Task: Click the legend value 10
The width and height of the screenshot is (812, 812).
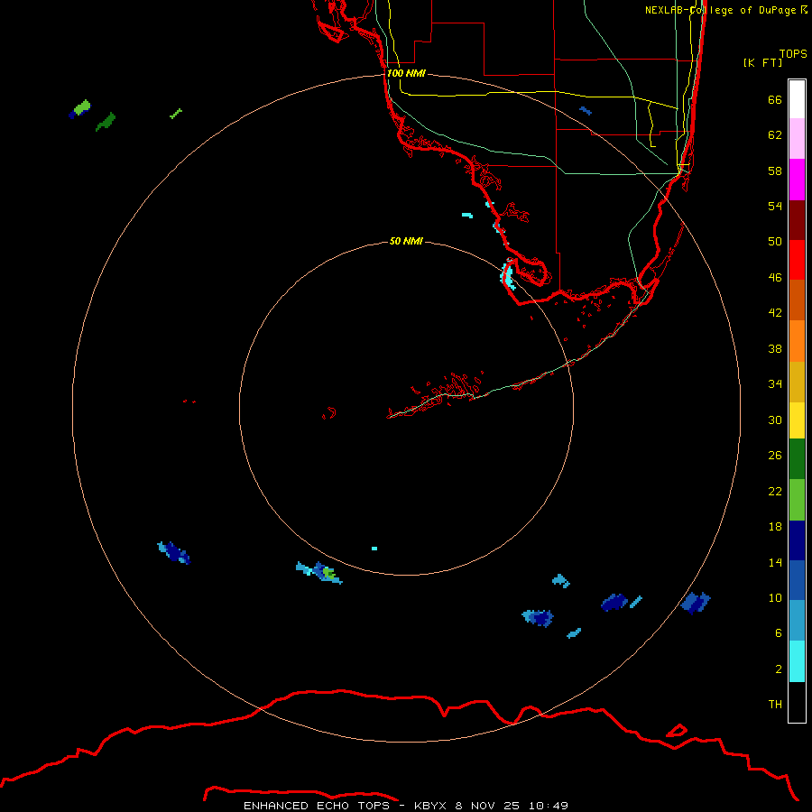Action: tap(775, 597)
